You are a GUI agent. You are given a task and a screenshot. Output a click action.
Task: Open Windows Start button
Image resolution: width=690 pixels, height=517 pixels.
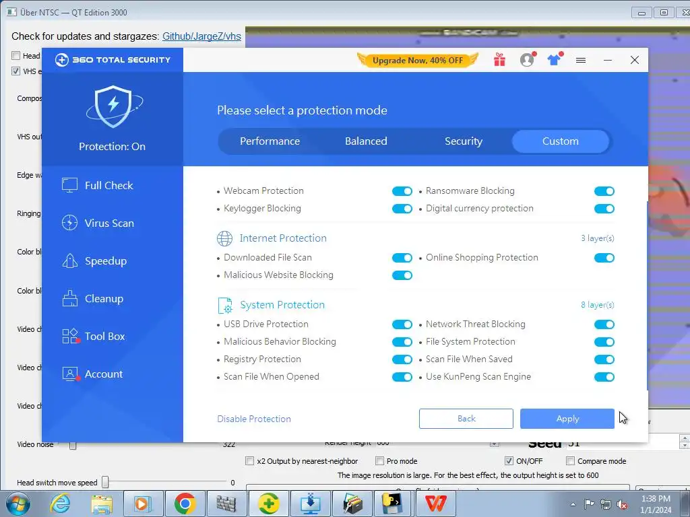(x=18, y=504)
